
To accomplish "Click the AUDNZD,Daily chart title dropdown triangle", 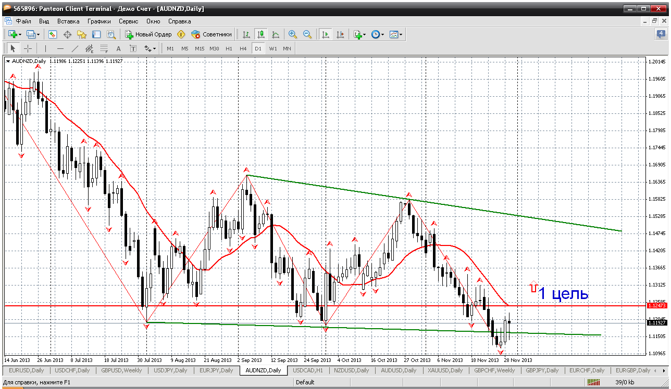I will [x=8, y=61].
